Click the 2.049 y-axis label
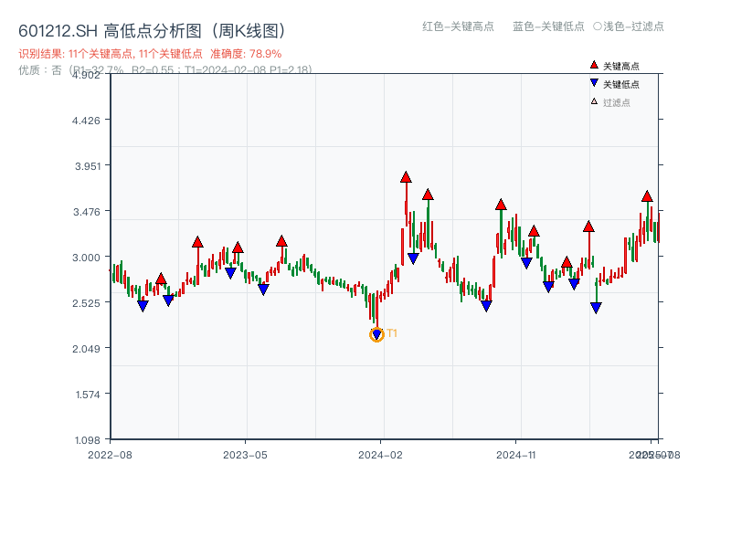The image size is (731, 548). pyautogui.click(x=86, y=349)
